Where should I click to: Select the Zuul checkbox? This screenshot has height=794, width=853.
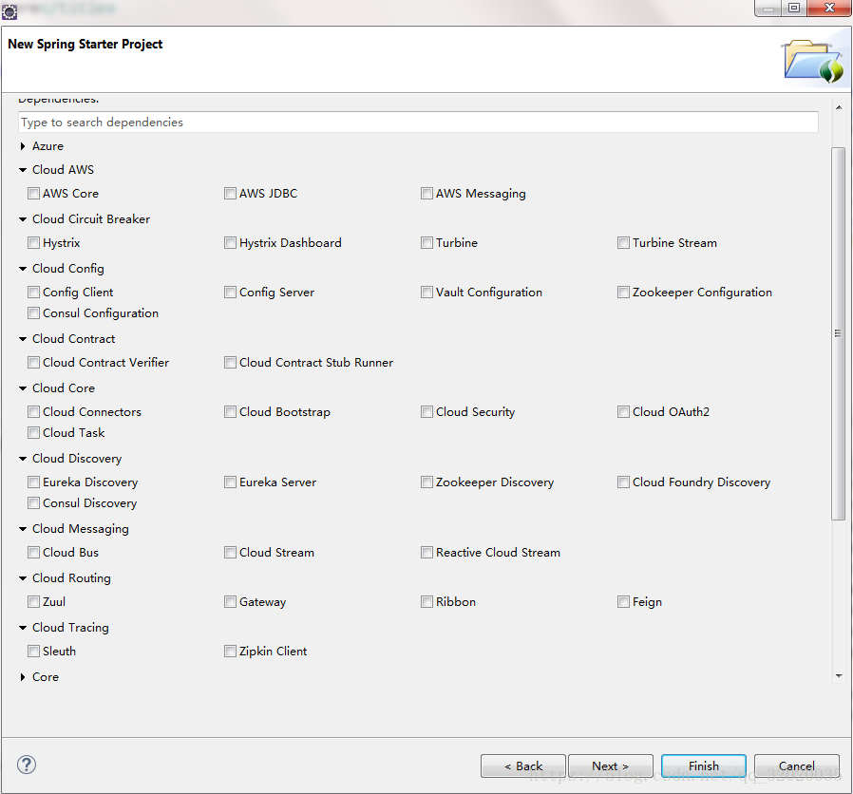(x=34, y=601)
